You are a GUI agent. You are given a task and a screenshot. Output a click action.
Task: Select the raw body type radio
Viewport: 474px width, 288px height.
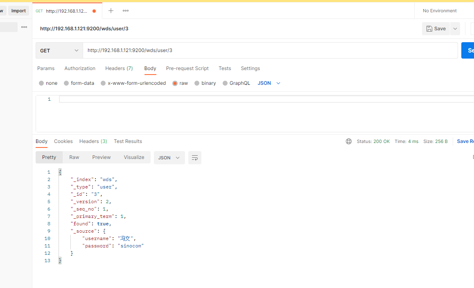pyautogui.click(x=175, y=83)
